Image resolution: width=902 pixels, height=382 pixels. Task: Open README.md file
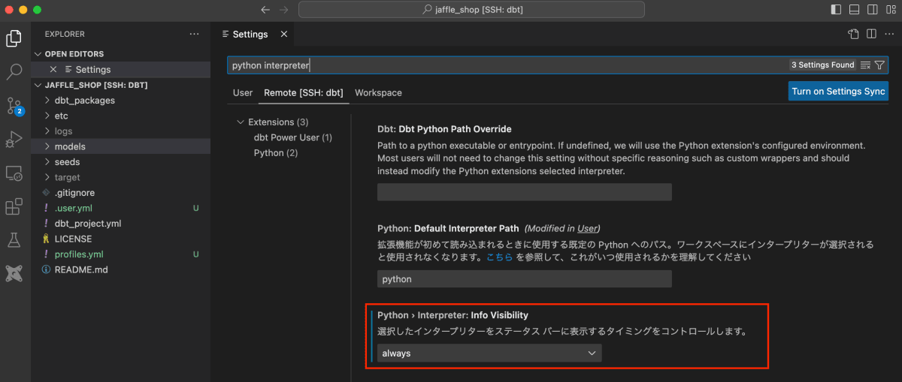[121, 269]
